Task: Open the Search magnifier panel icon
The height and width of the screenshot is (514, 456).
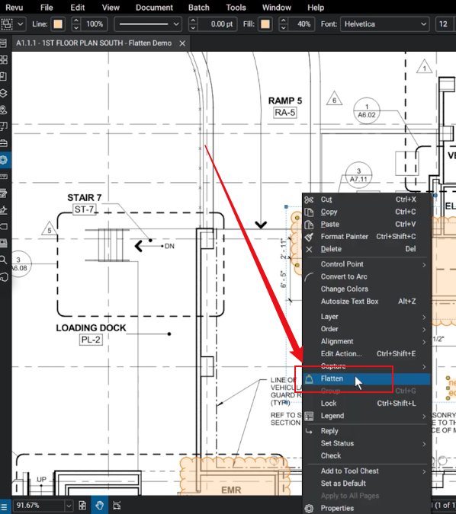Action: click(x=3, y=260)
